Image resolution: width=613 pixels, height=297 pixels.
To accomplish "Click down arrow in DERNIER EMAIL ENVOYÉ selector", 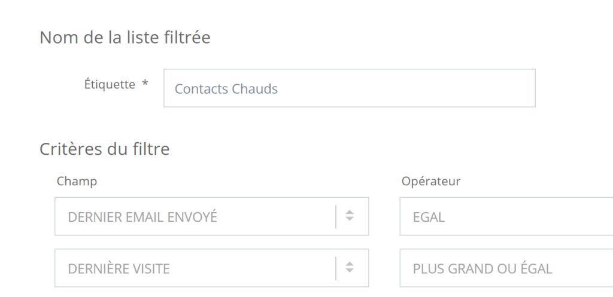I will 350,220.
